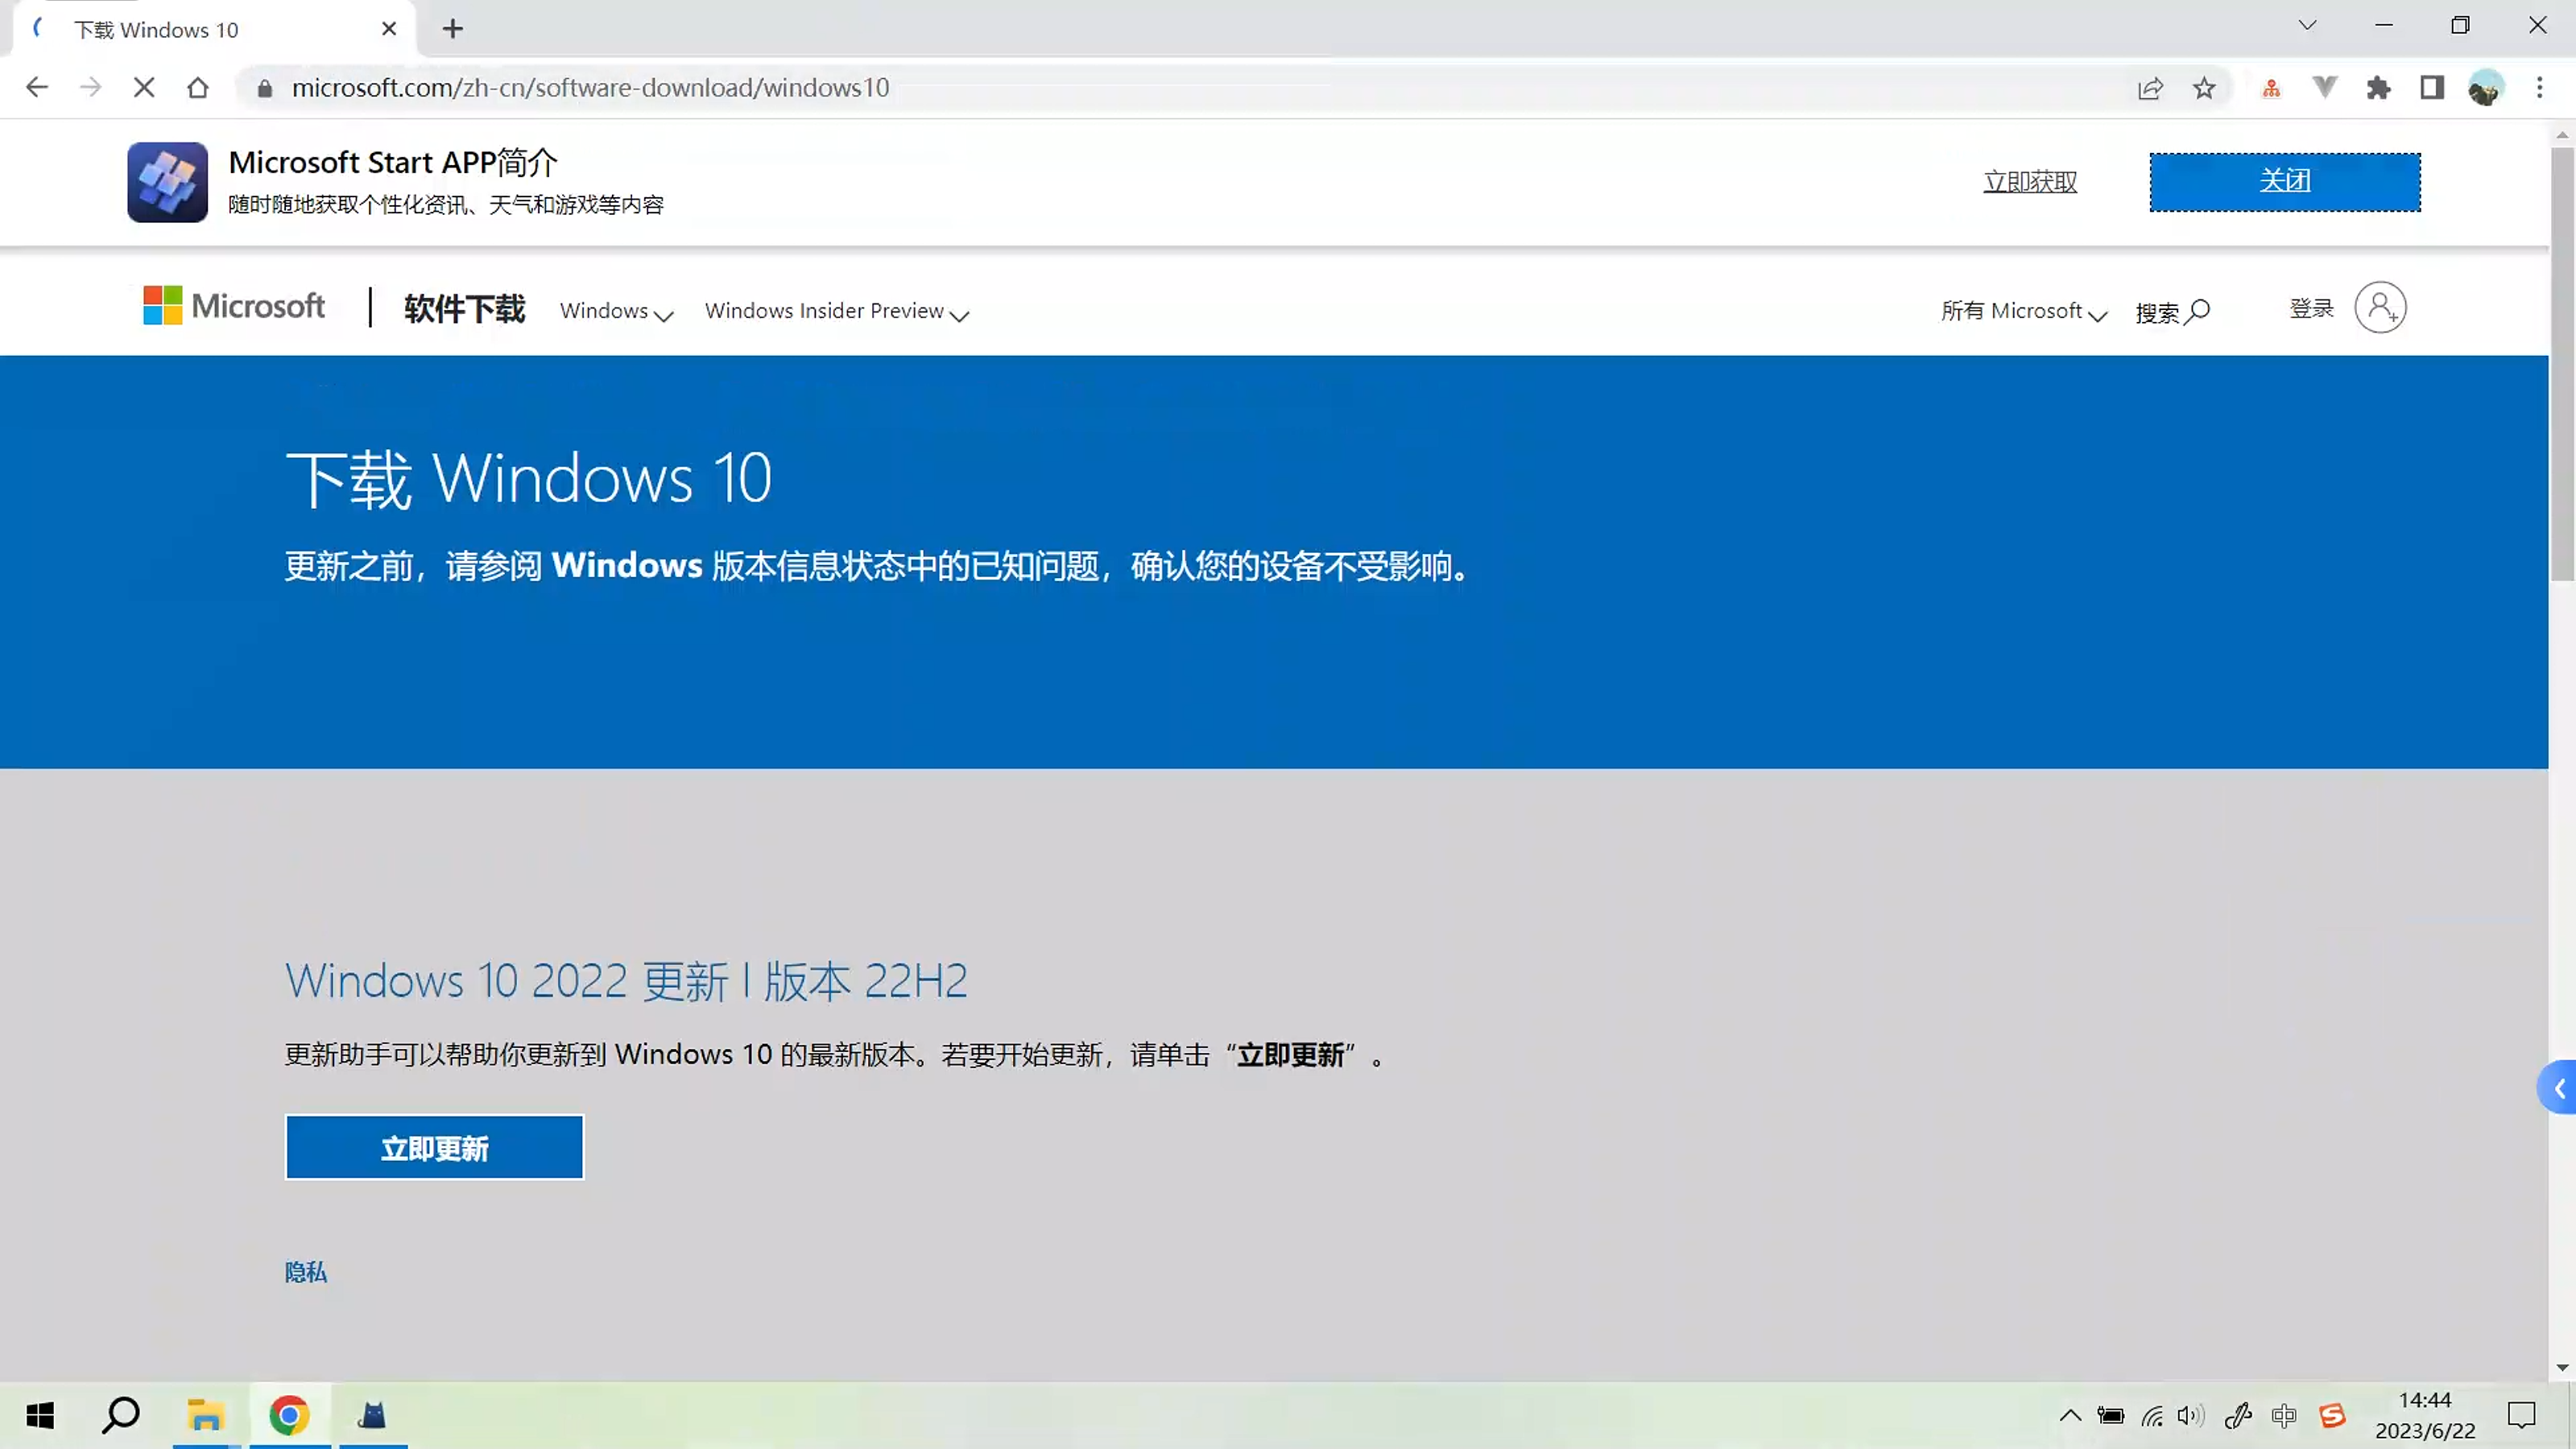Screen dimensions: 2576x1449
Task: Open the tab search chevron
Action: (x=2307, y=26)
